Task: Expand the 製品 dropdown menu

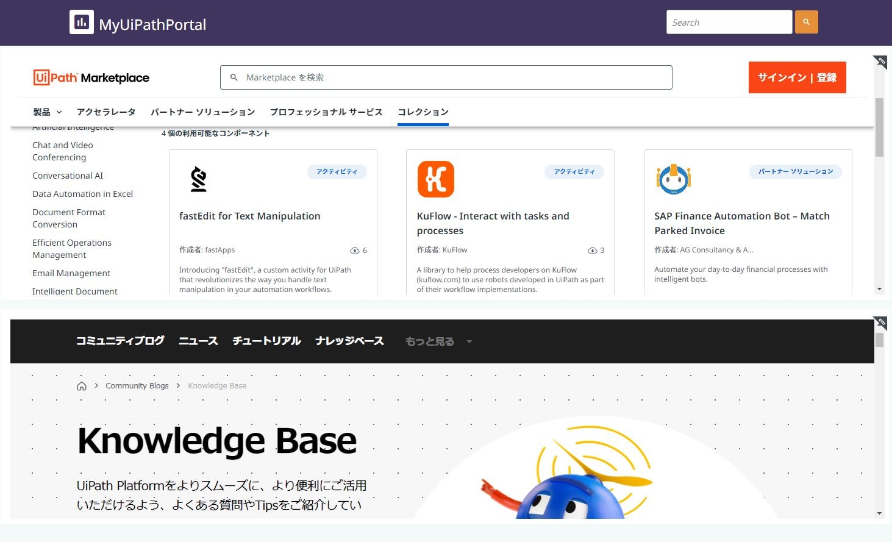Action: pyautogui.click(x=47, y=112)
